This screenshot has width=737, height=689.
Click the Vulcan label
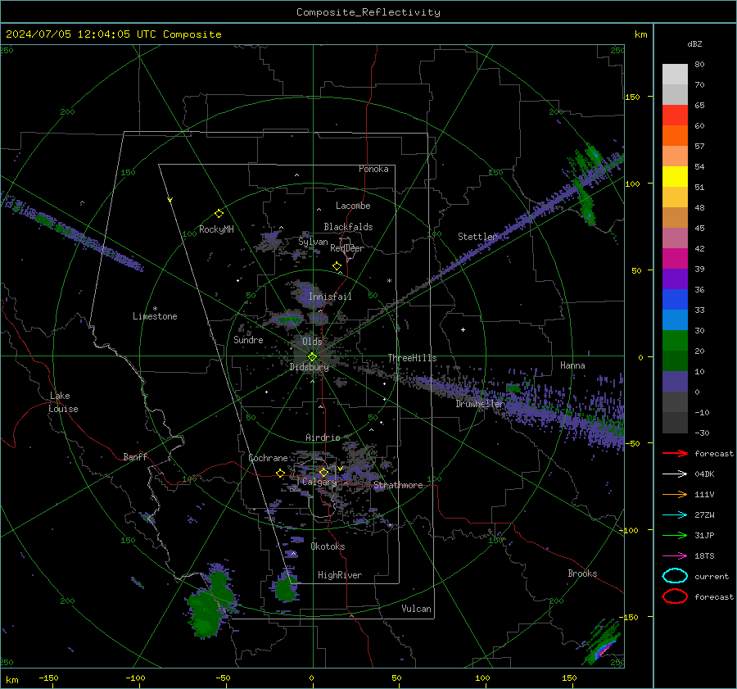[417, 609]
